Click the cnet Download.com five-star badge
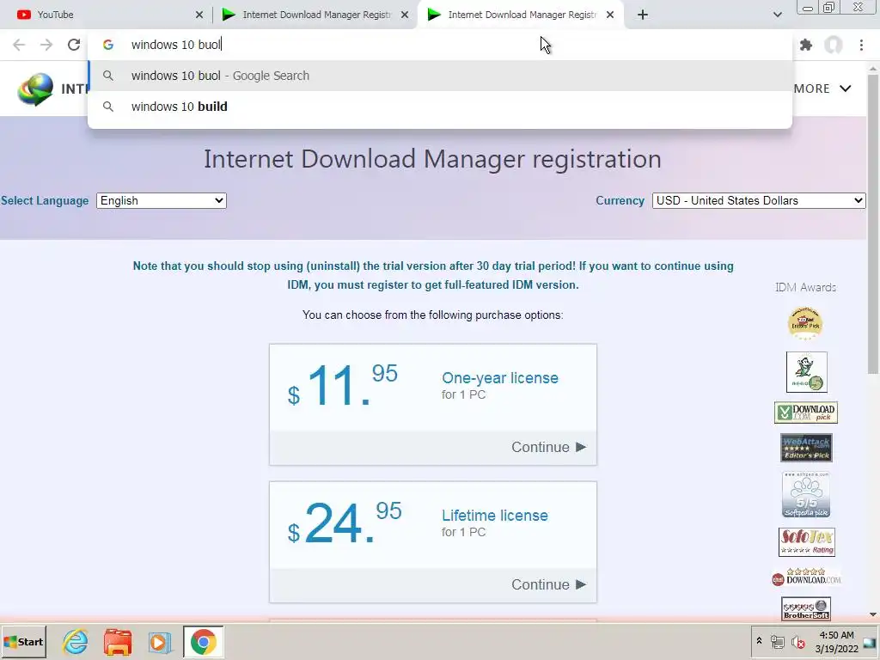This screenshot has height=660, width=880. coord(806,577)
